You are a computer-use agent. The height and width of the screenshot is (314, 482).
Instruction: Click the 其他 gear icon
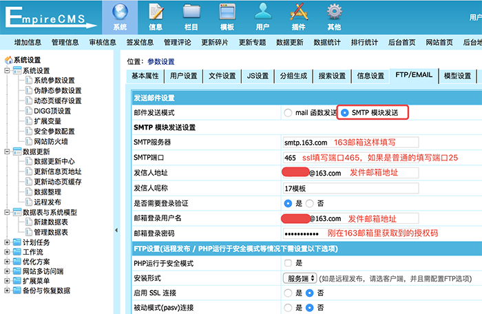(x=334, y=12)
